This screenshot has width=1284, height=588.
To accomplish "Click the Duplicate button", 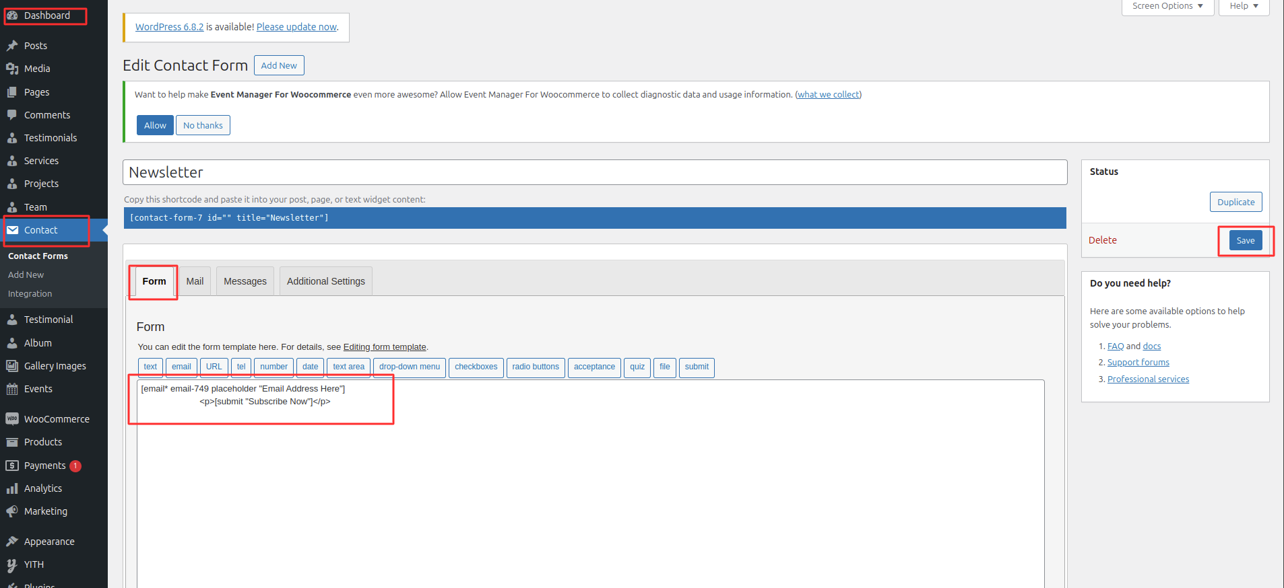I will [x=1235, y=202].
